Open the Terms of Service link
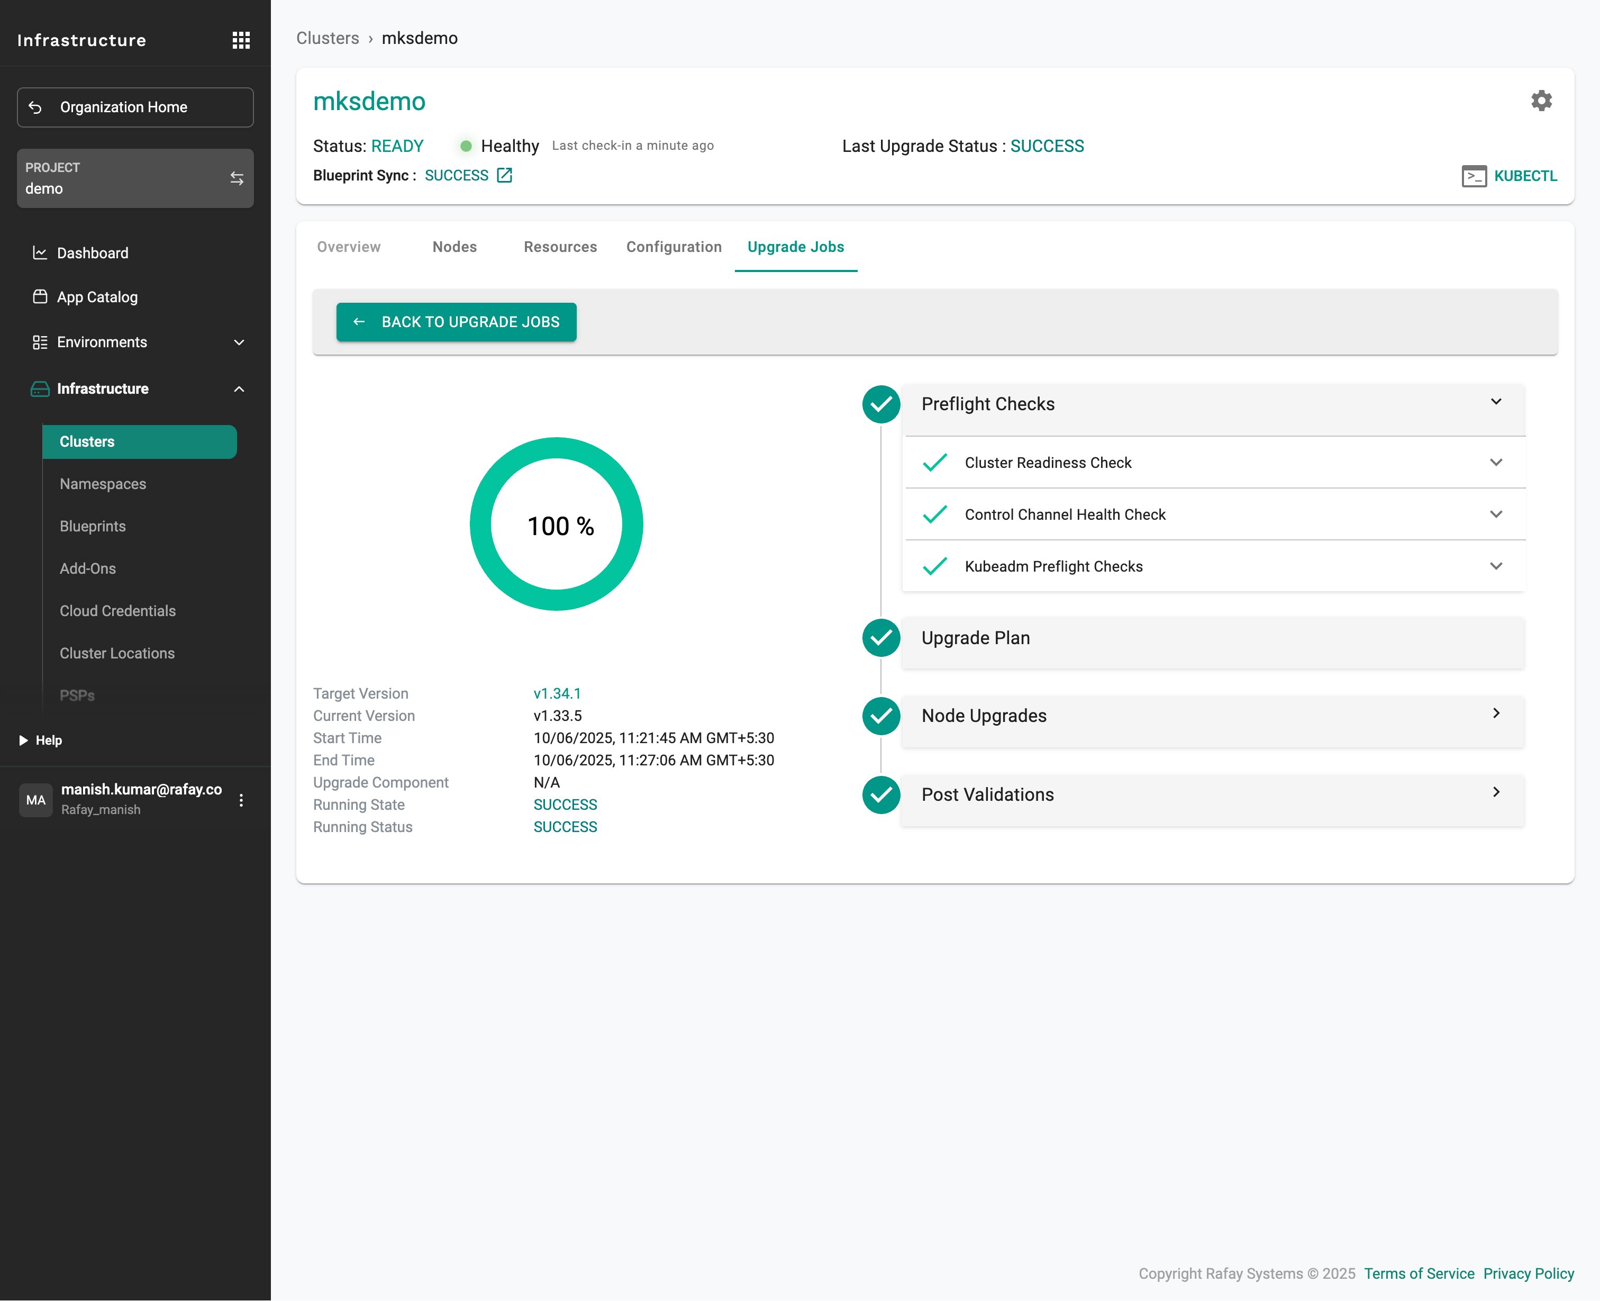The width and height of the screenshot is (1600, 1301). pyautogui.click(x=1419, y=1273)
